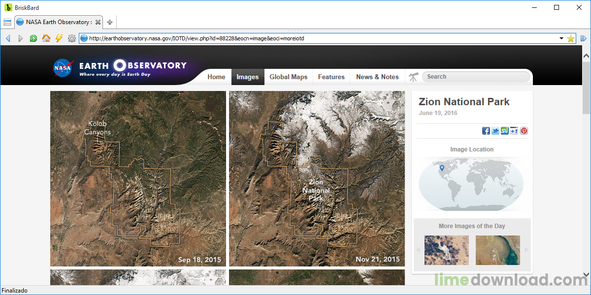
Task: Expand the address bar history dropdown
Action: coord(561,38)
